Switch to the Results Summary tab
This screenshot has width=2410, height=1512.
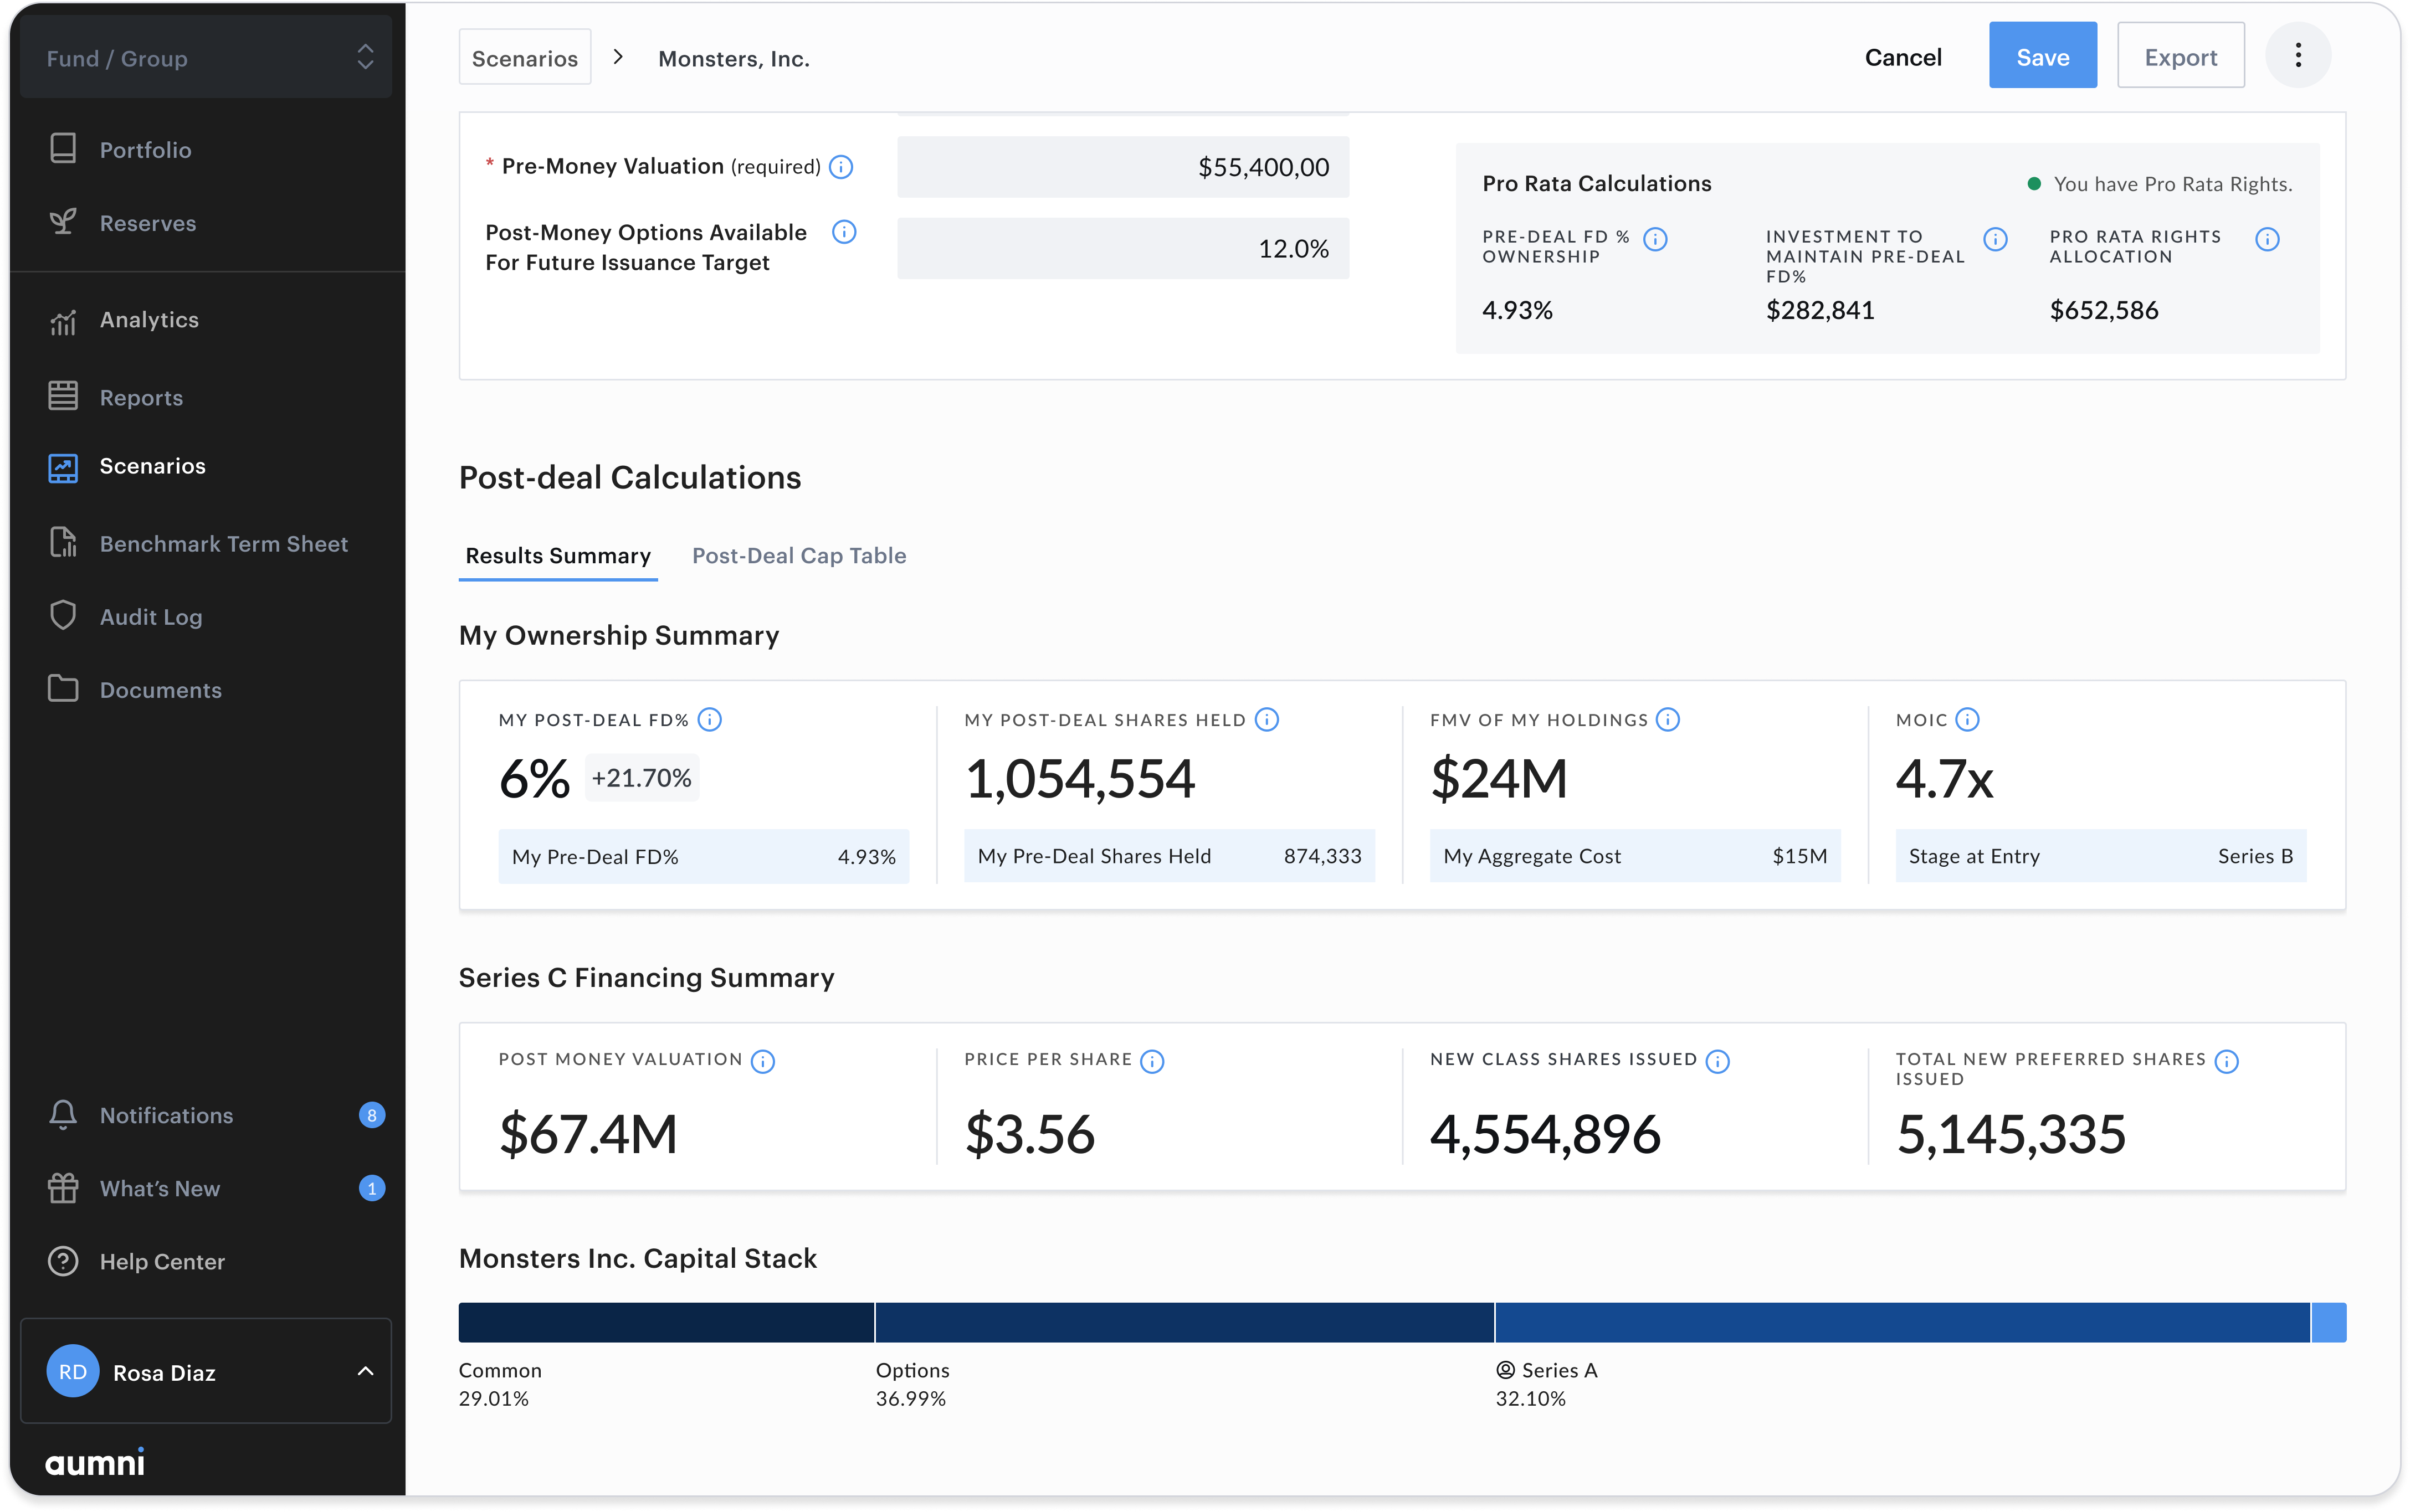(x=558, y=556)
